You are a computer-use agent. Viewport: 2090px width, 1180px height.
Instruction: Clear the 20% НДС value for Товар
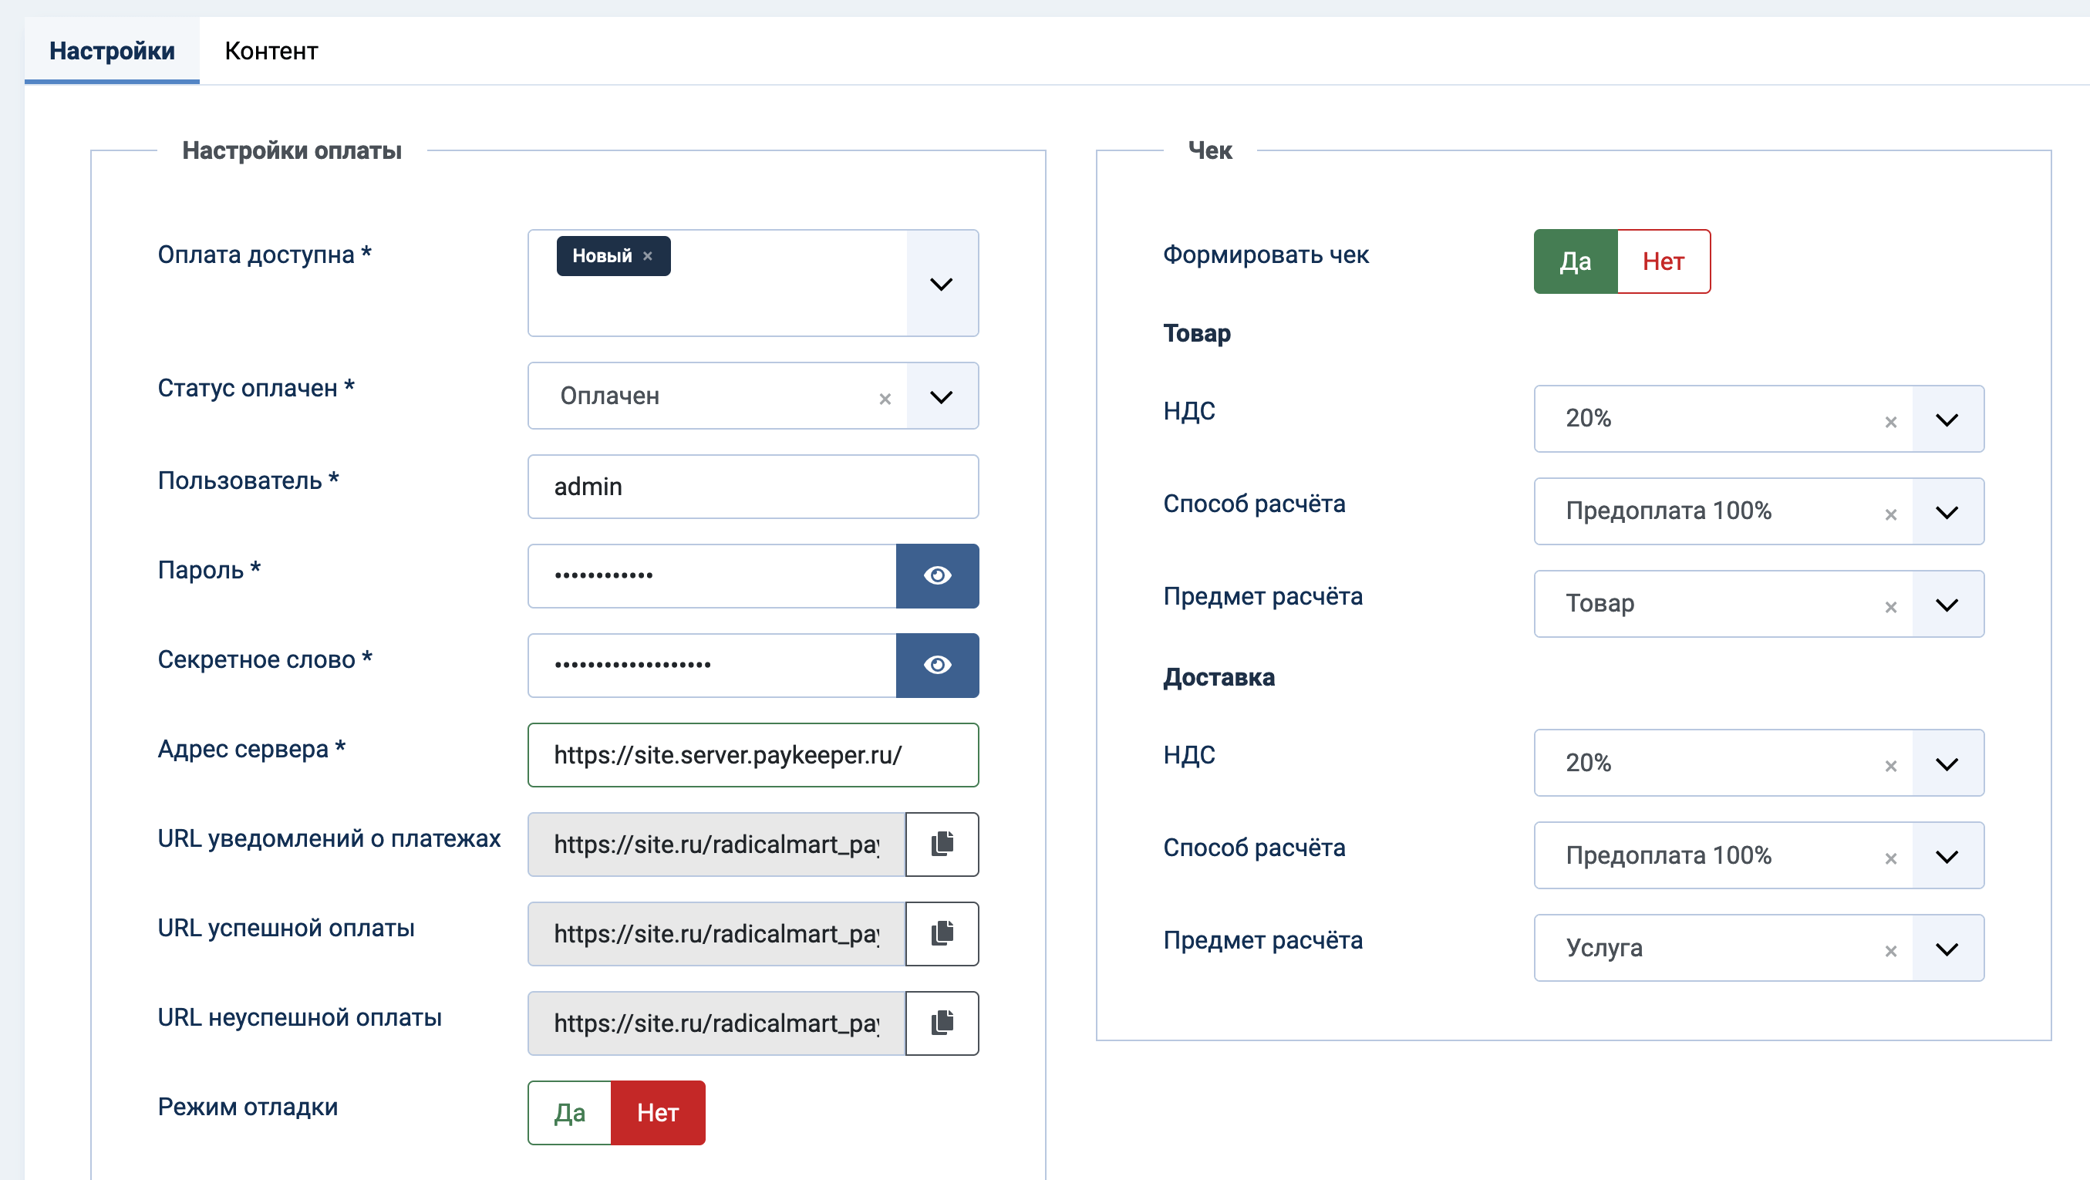(1890, 422)
